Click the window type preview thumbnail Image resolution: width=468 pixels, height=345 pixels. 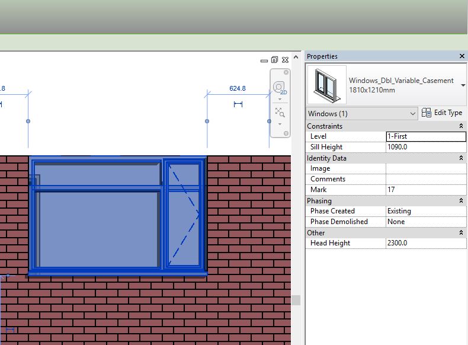click(x=326, y=85)
